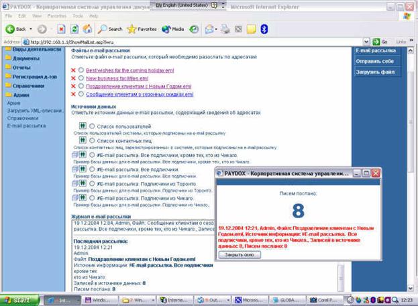
Task: Click the edit icon beside Подписчики из Торонто
Action: tap(75, 183)
